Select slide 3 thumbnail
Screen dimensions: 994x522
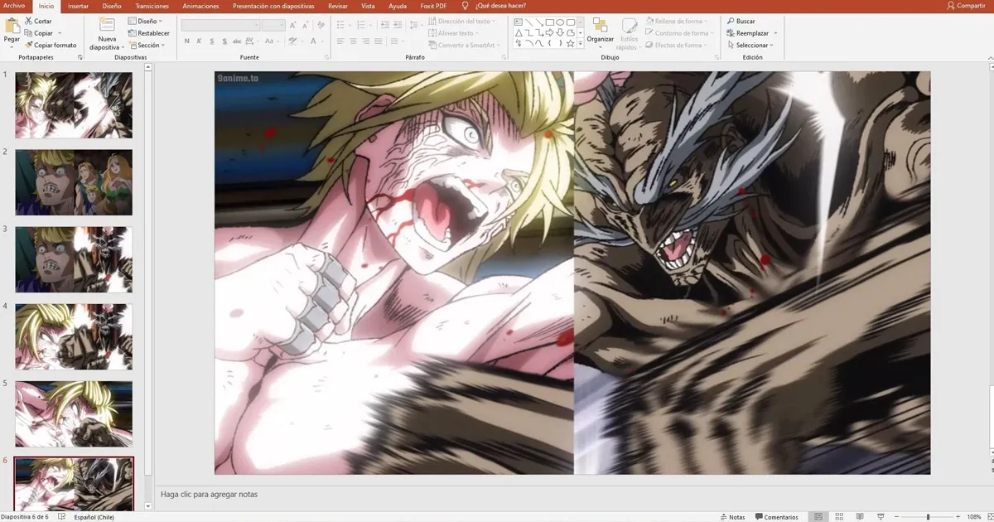[x=74, y=259]
